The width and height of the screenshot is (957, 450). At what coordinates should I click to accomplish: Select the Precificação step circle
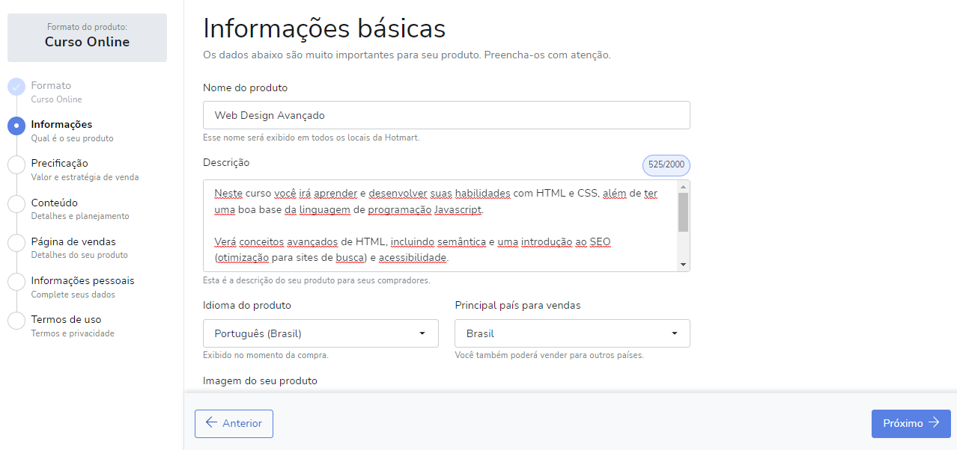pos(16,164)
